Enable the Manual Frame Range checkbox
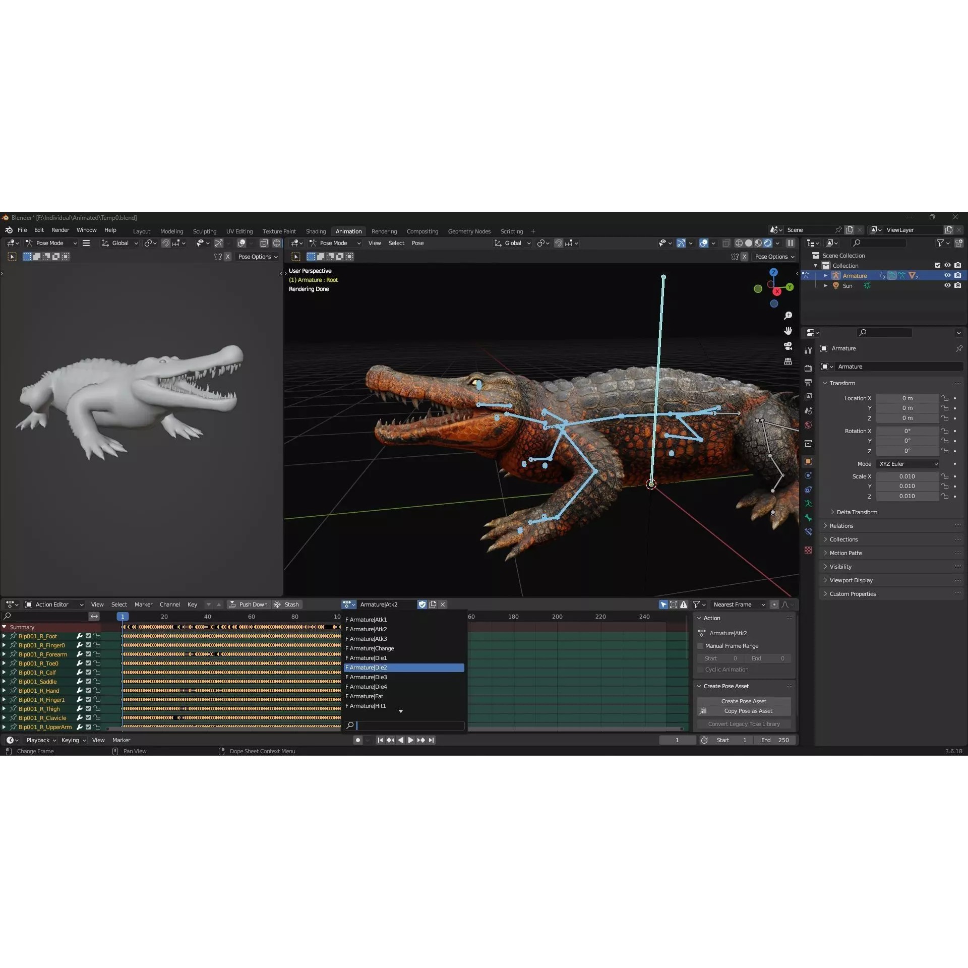Viewport: 968px width, 968px height. tap(701, 646)
